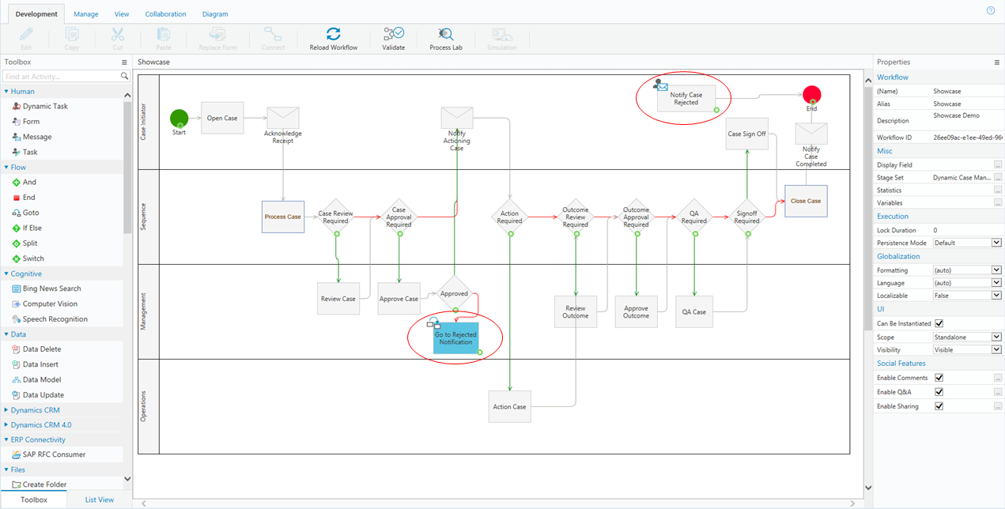Viewport: 1005px width, 509px height.
Task: Open the Scope dropdown
Action: (x=996, y=337)
